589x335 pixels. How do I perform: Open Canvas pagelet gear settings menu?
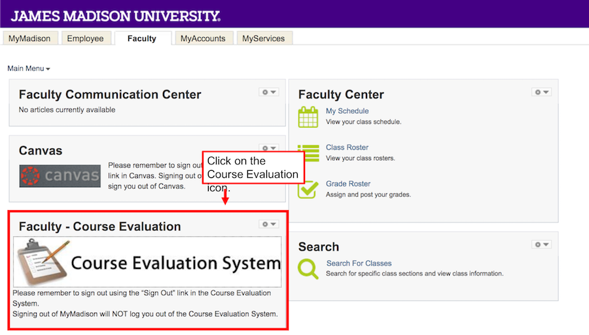[269, 148]
